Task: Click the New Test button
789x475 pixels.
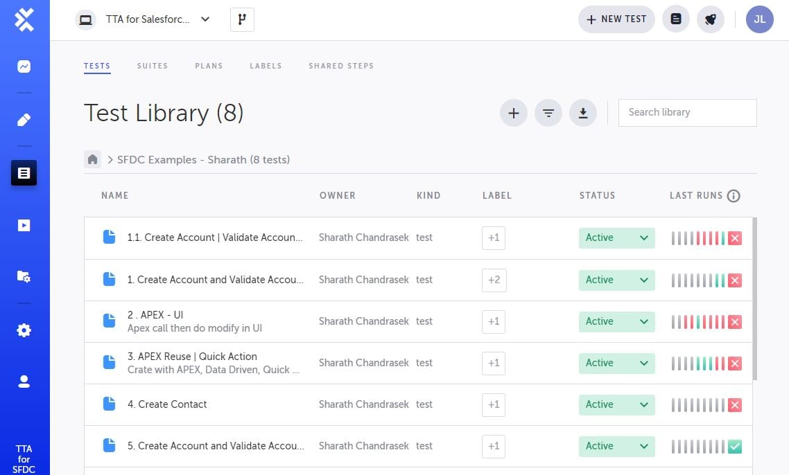Action: coord(616,19)
